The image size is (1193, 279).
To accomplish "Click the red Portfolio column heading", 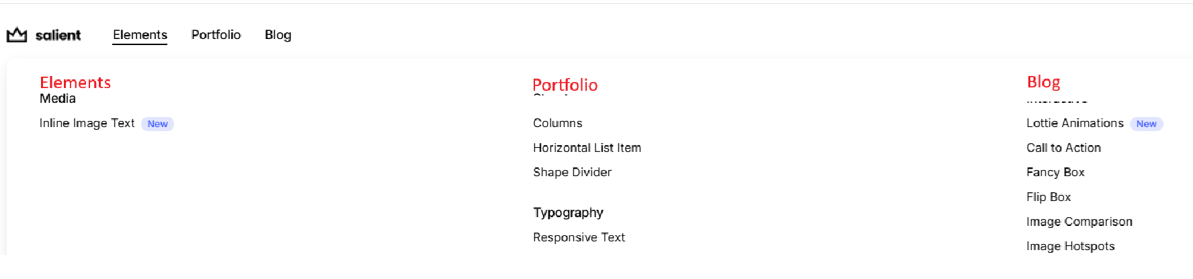I will pyautogui.click(x=565, y=85).
